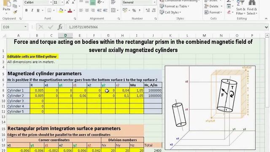Viewport: 270px width, 152px height.
Task: Apply Accounting Number Format
Action: click(125, 10)
